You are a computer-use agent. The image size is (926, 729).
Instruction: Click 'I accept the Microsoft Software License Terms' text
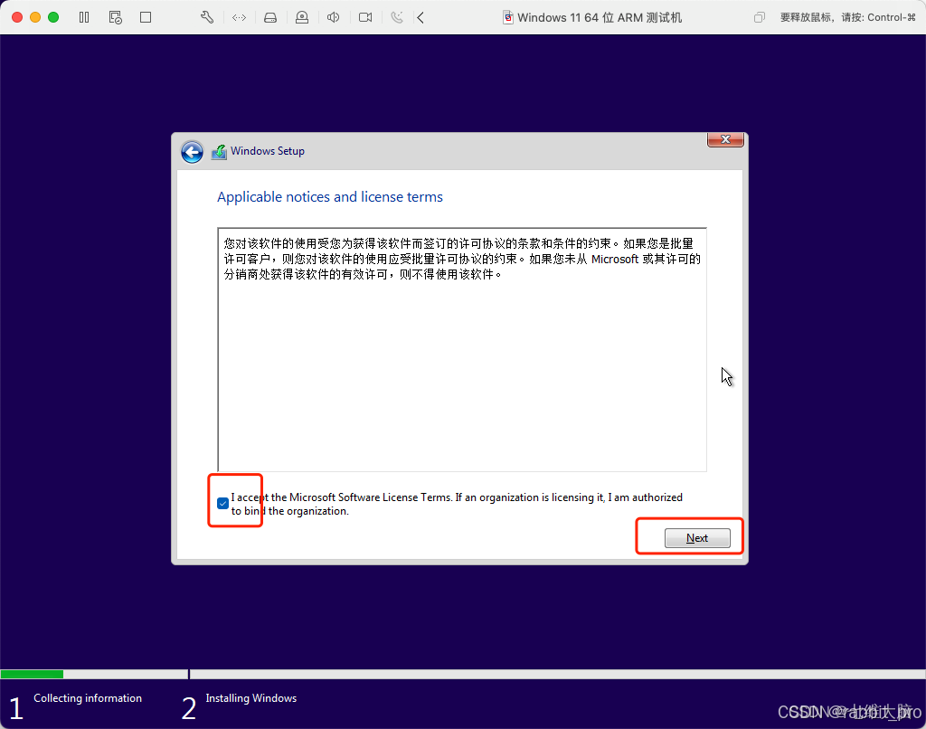click(341, 497)
